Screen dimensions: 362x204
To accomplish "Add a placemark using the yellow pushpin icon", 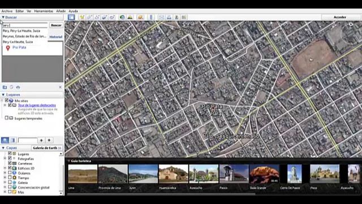I will [x=82, y=17].
